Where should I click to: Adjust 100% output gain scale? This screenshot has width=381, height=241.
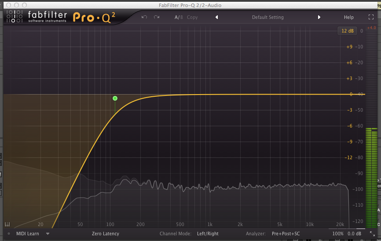point(338,234)
